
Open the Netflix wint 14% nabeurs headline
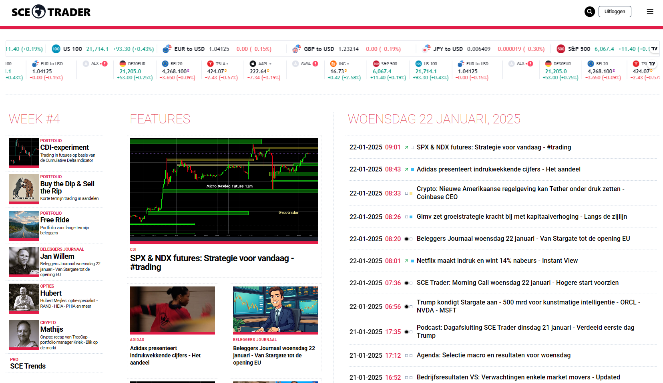point(497,261)
